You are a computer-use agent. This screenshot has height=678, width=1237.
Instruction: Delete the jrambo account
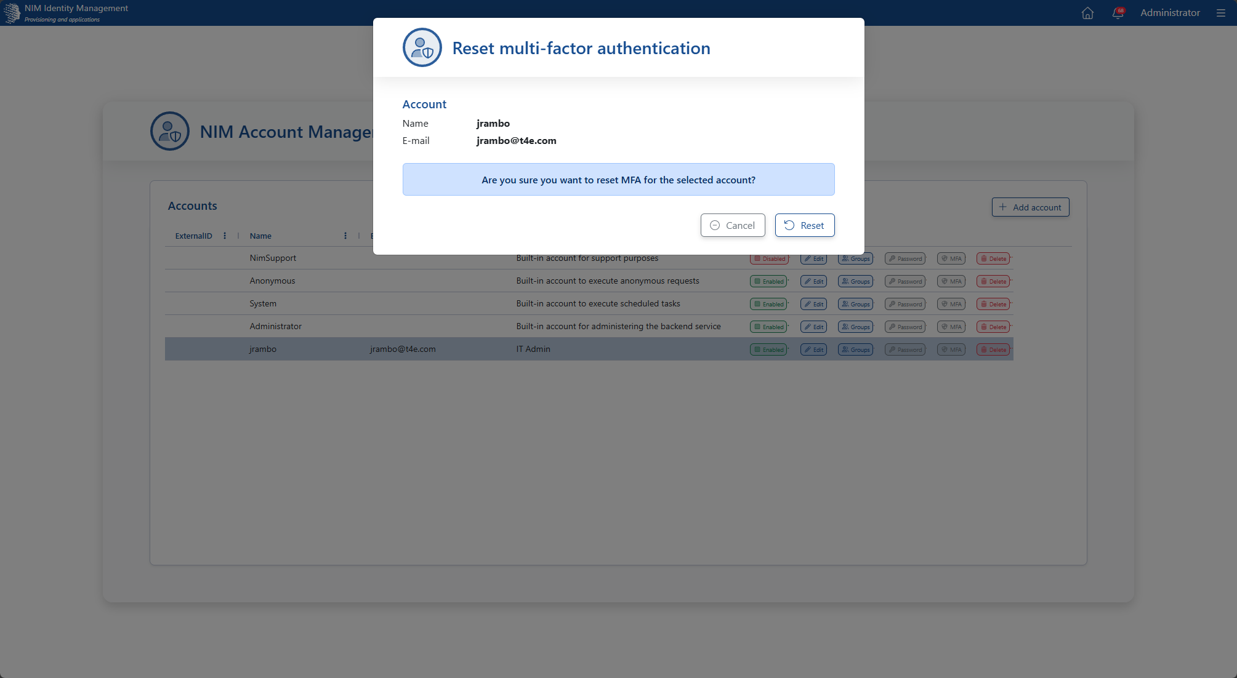pyautogui.click(x=993, y=349)
